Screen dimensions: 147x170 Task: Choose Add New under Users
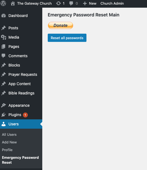click(9, 142)
